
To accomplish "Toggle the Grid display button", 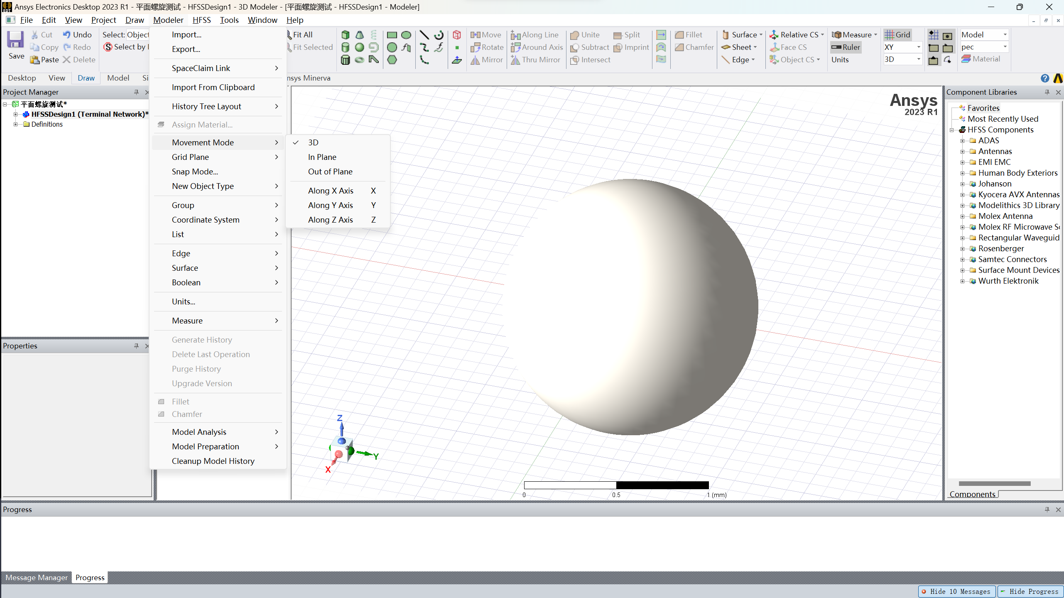I will pyautogui.click(x=897, y=35).
